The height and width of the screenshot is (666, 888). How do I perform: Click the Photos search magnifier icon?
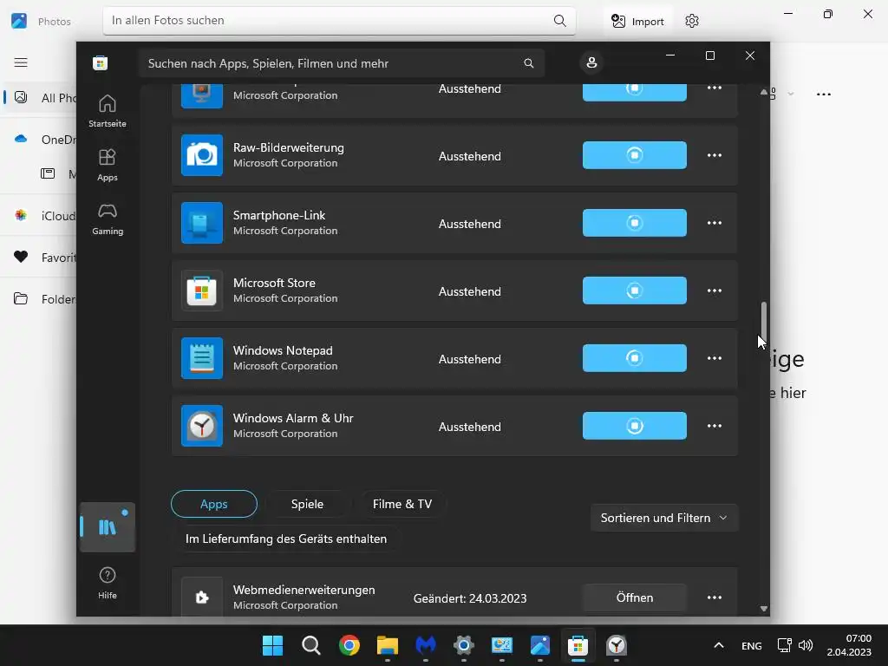click(559, 21)
